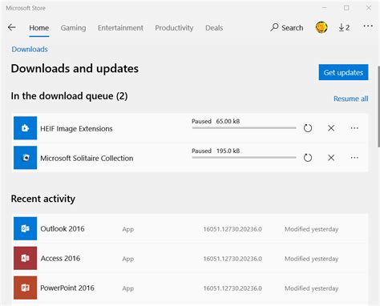Resume HEIF Image Extensions download
The width and height of the screenshot is (380, 306).
click(x=308, y=128)
